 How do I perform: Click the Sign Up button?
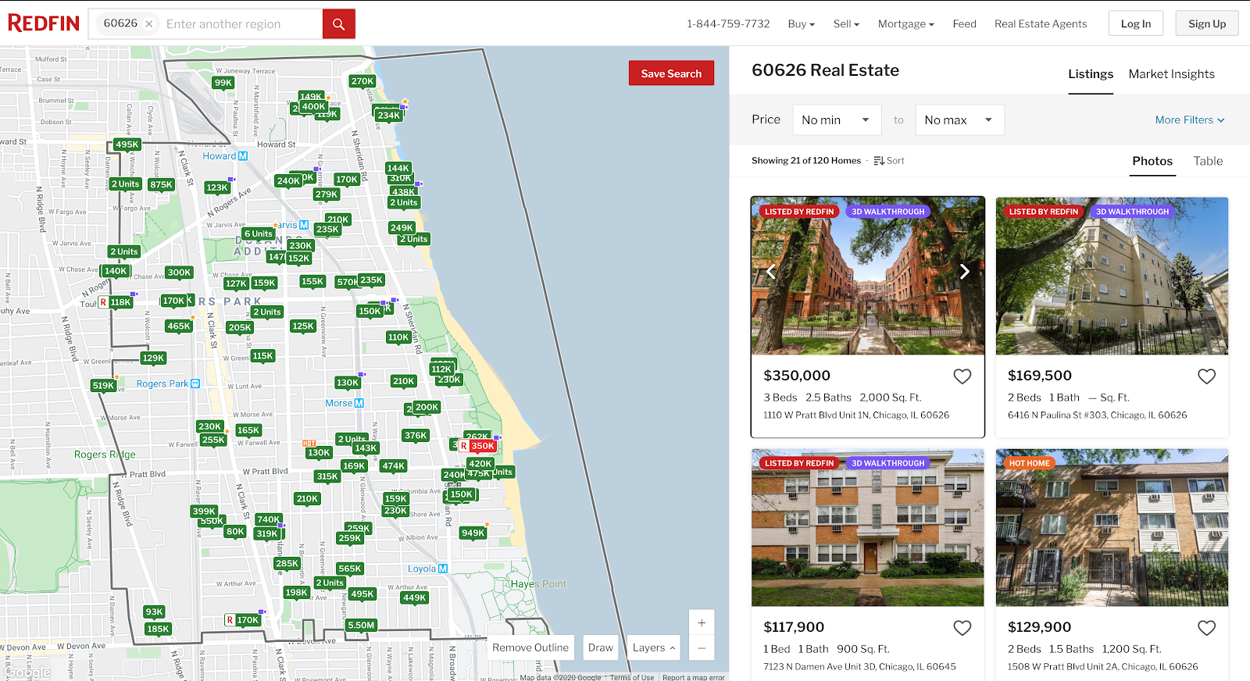(x=1207, y=23)
